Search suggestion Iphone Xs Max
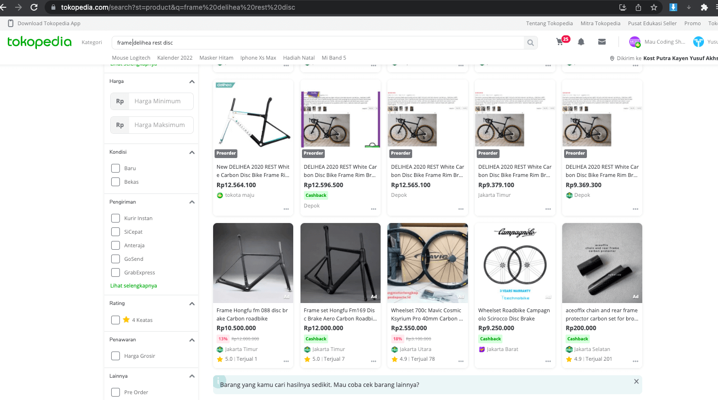Image resolution: width=718 pixels, height=400 pixels. point(258,58)
